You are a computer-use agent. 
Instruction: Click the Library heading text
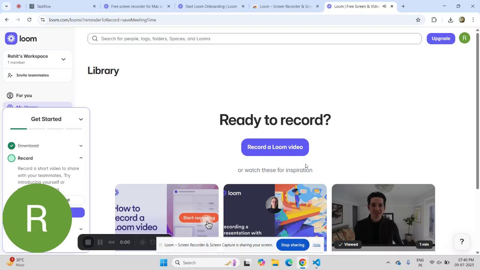pyautogui.click(x=103, y=71)
